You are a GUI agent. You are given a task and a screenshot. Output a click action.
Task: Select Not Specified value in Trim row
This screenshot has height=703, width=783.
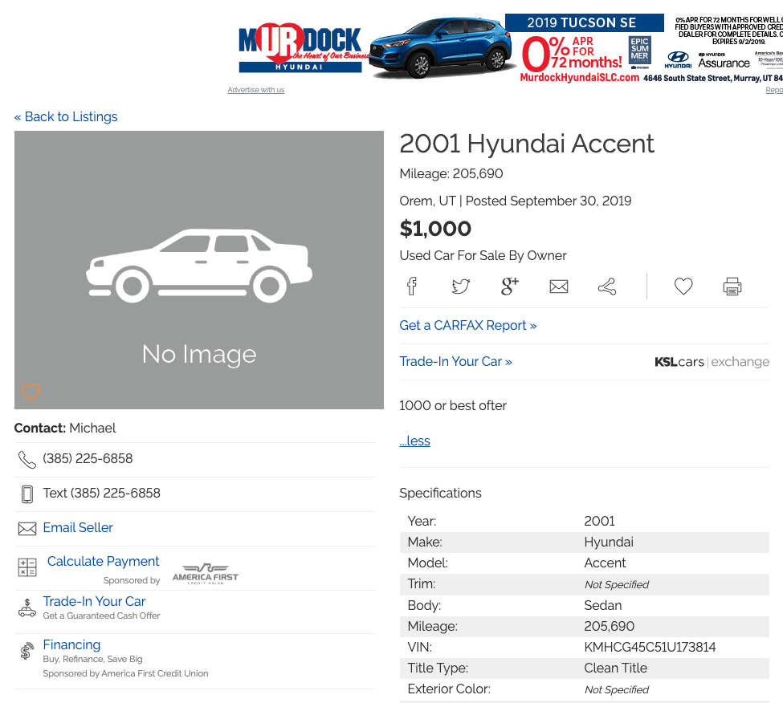[617, 584]
